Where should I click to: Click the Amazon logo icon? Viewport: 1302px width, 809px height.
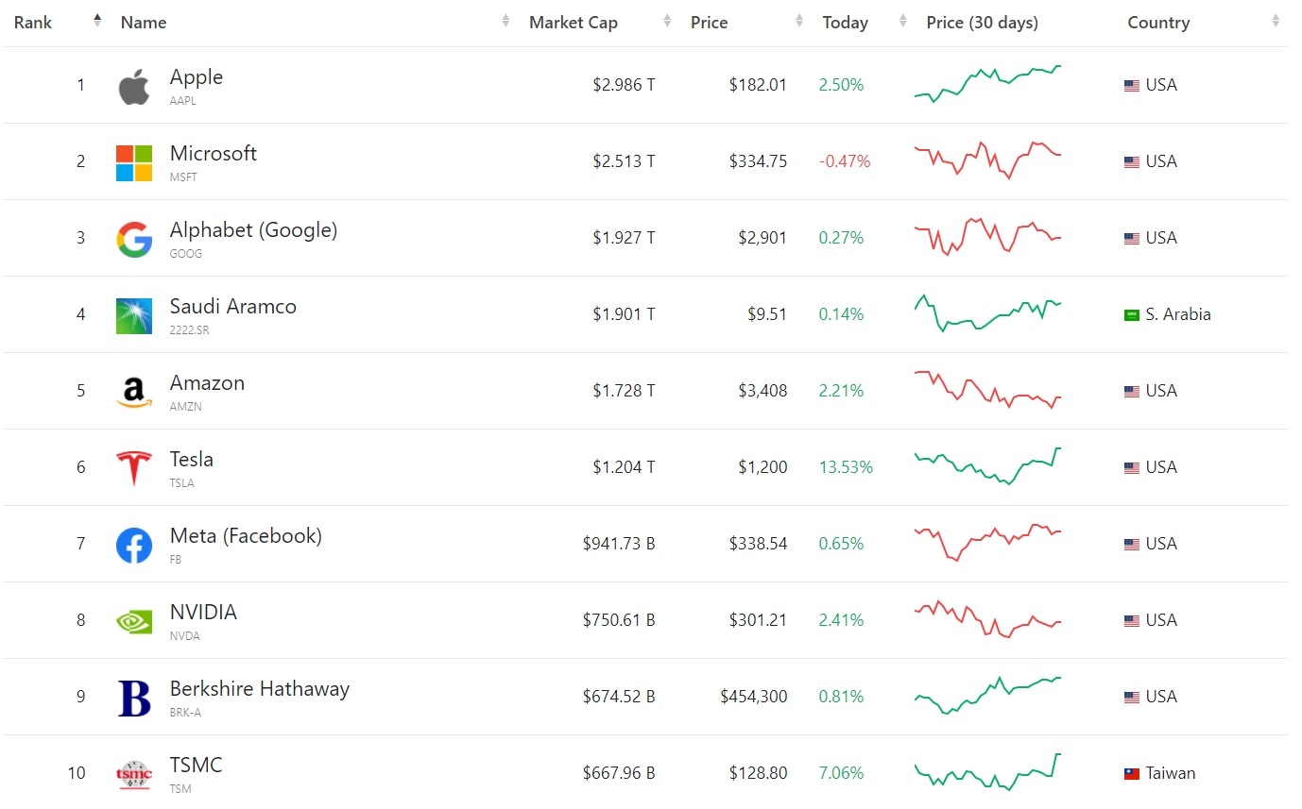click(x=134, y=393)
